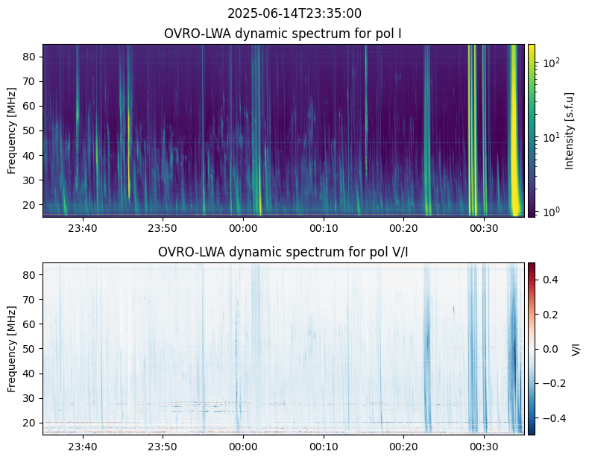Click Frequency [MHz] label of pol I plot
The height and width of the screenshot is (460, 589).
(12, 130)
